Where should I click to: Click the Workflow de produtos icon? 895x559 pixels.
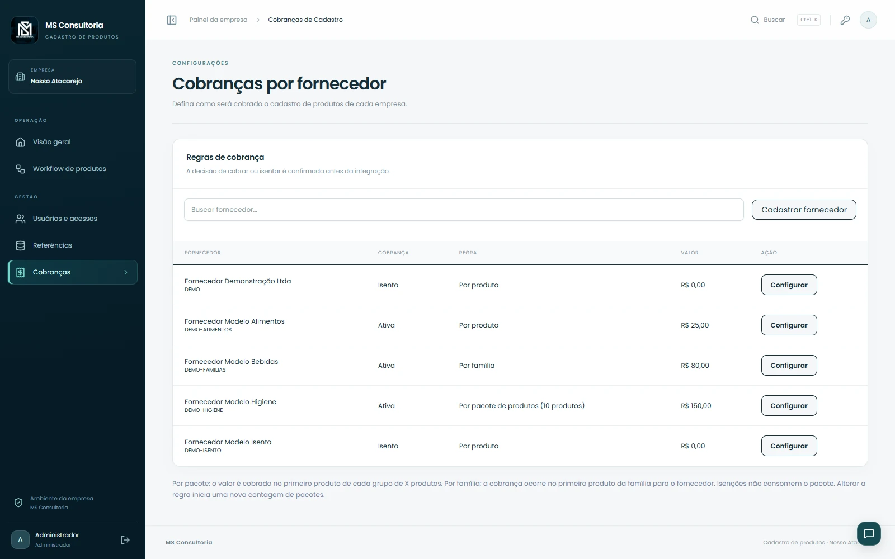(x=20, y=169)
